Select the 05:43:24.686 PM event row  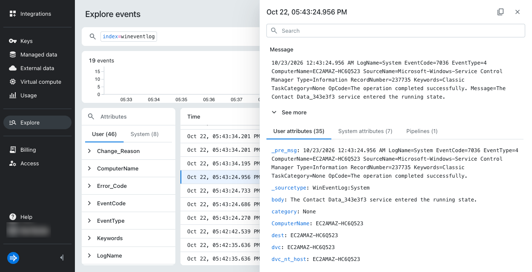[220, 204]
